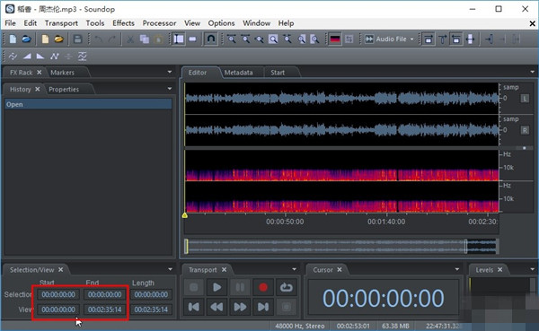Toggle the spectrogram view colored button
This screenshot has width=539, height=331.
(x=335, y=39)
